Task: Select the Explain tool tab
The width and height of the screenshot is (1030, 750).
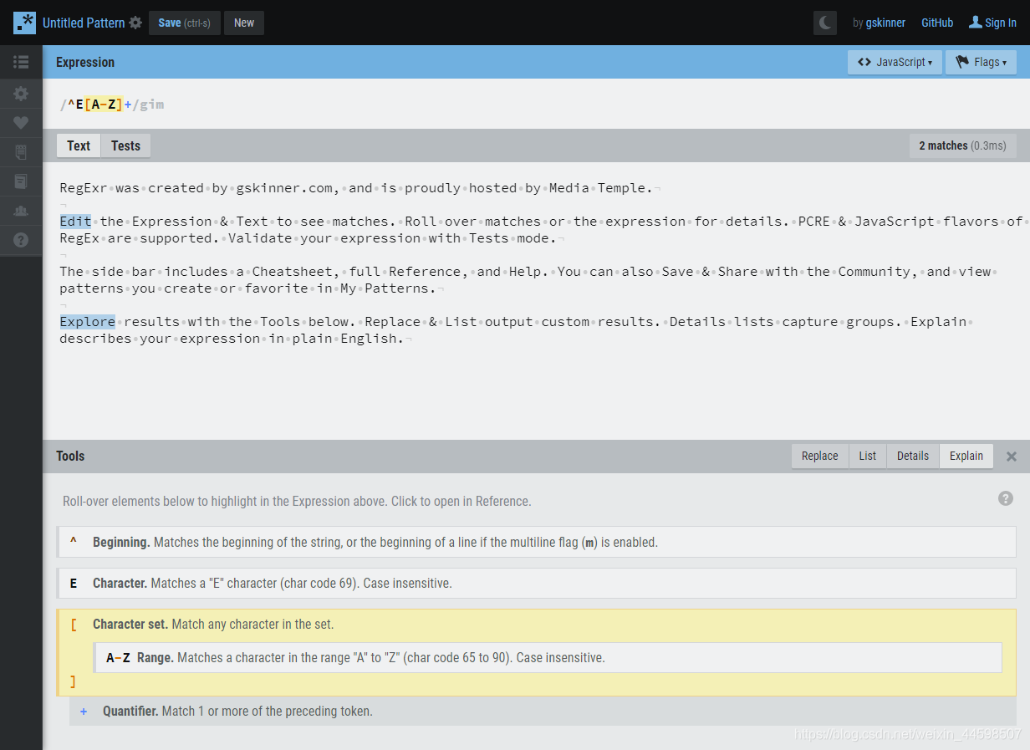Action: (x=966, y=456)
